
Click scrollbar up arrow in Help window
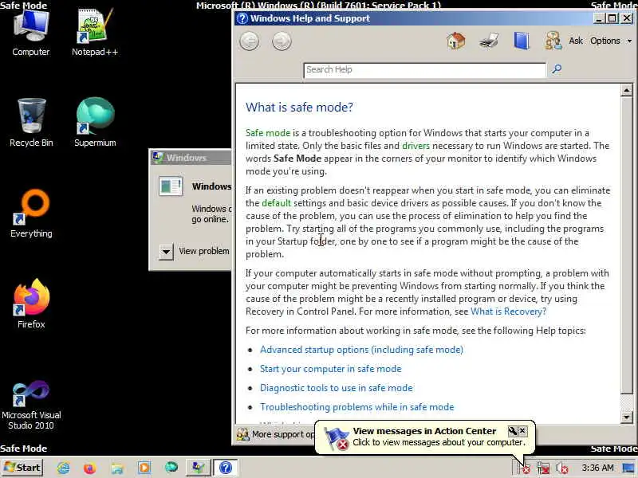point(627,90)
